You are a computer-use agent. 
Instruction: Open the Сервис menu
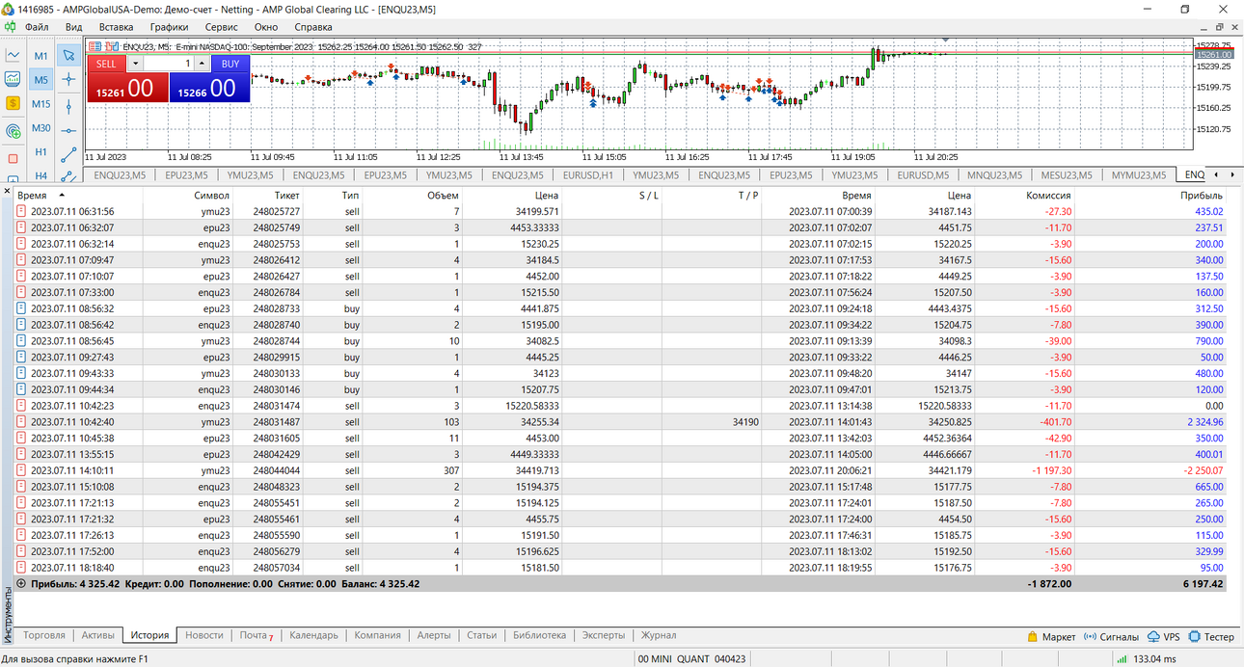(222, 27)
